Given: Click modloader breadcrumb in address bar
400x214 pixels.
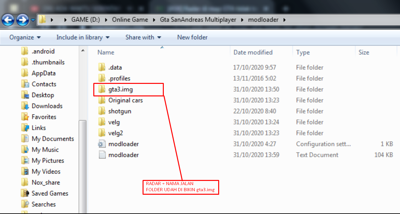Looking at the screenshot, I should point(263,20).
